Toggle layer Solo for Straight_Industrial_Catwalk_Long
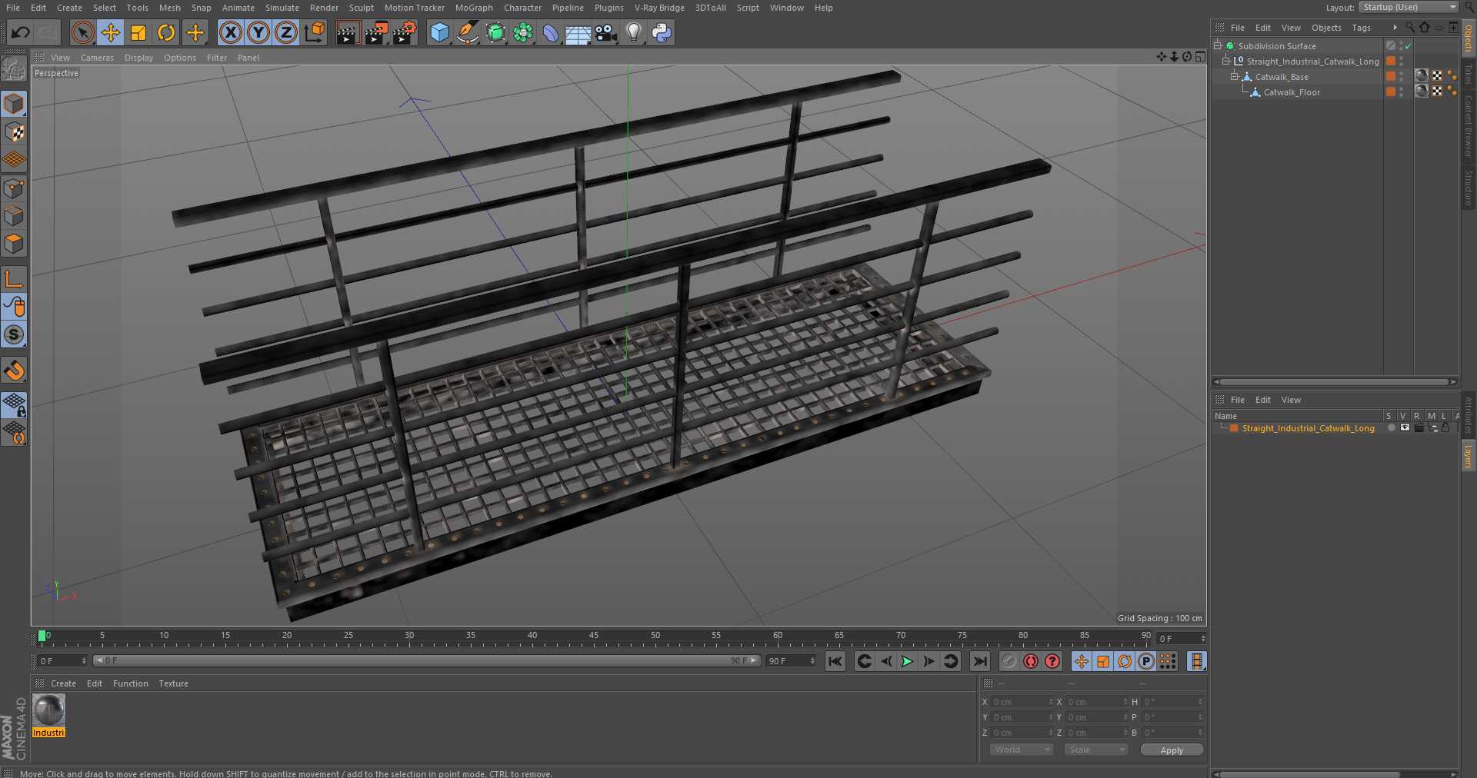Image resolution: width=1477 pixels, height=778 pixels. pos(1391,427)
